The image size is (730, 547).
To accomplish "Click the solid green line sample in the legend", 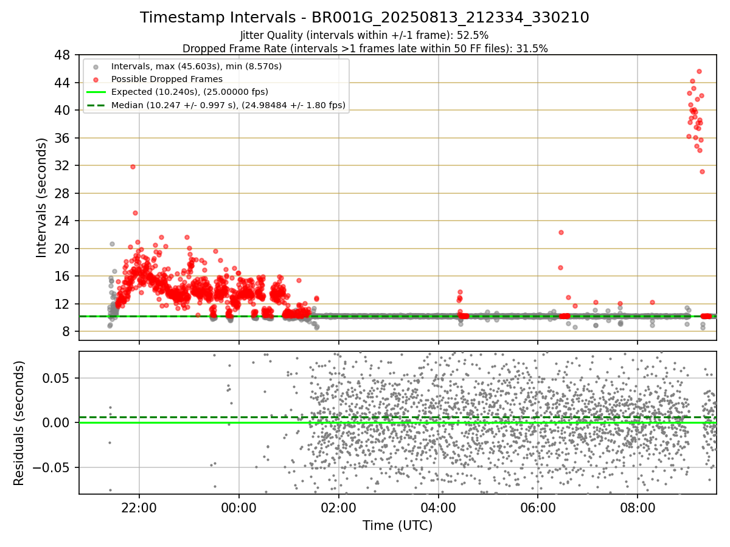I will (96, 92).
